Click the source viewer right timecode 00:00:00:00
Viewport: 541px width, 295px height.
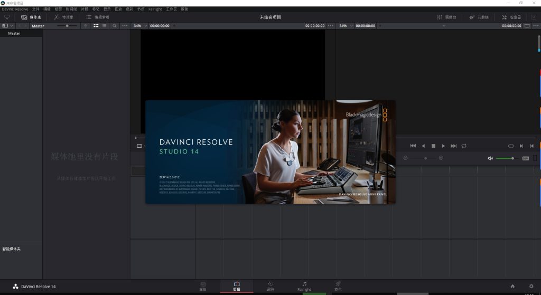[315, 26]
